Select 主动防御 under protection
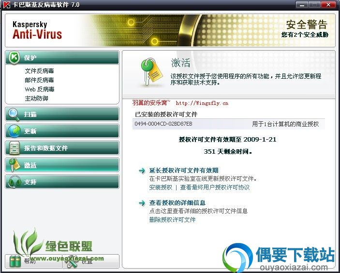 36,99
